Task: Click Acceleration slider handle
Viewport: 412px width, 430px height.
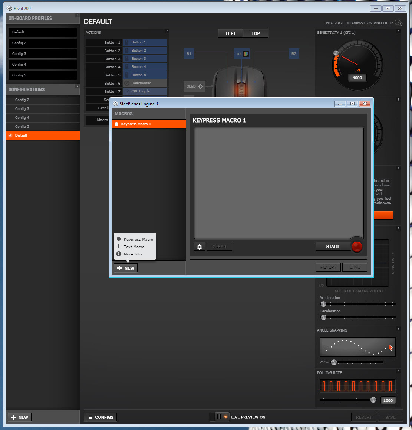Action: 323,304
